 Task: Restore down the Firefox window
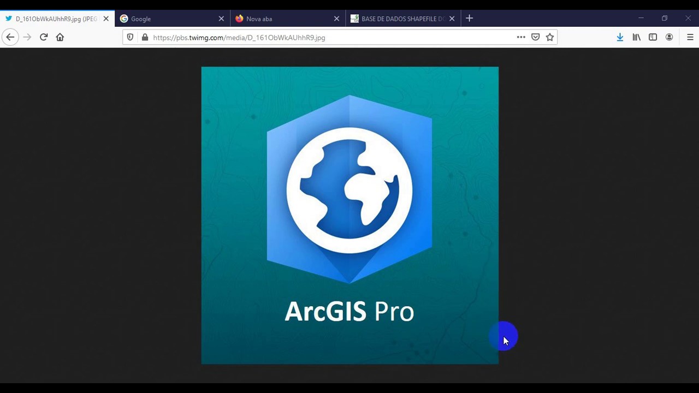click(x=665, y=19)
